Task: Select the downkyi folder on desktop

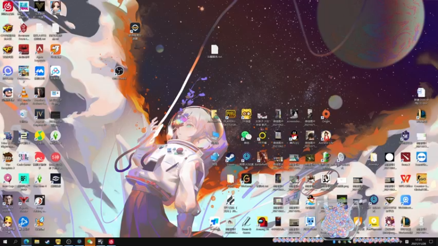Action: [373, 157]
